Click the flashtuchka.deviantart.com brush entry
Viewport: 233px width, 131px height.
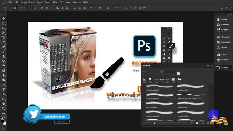[190, 96]
